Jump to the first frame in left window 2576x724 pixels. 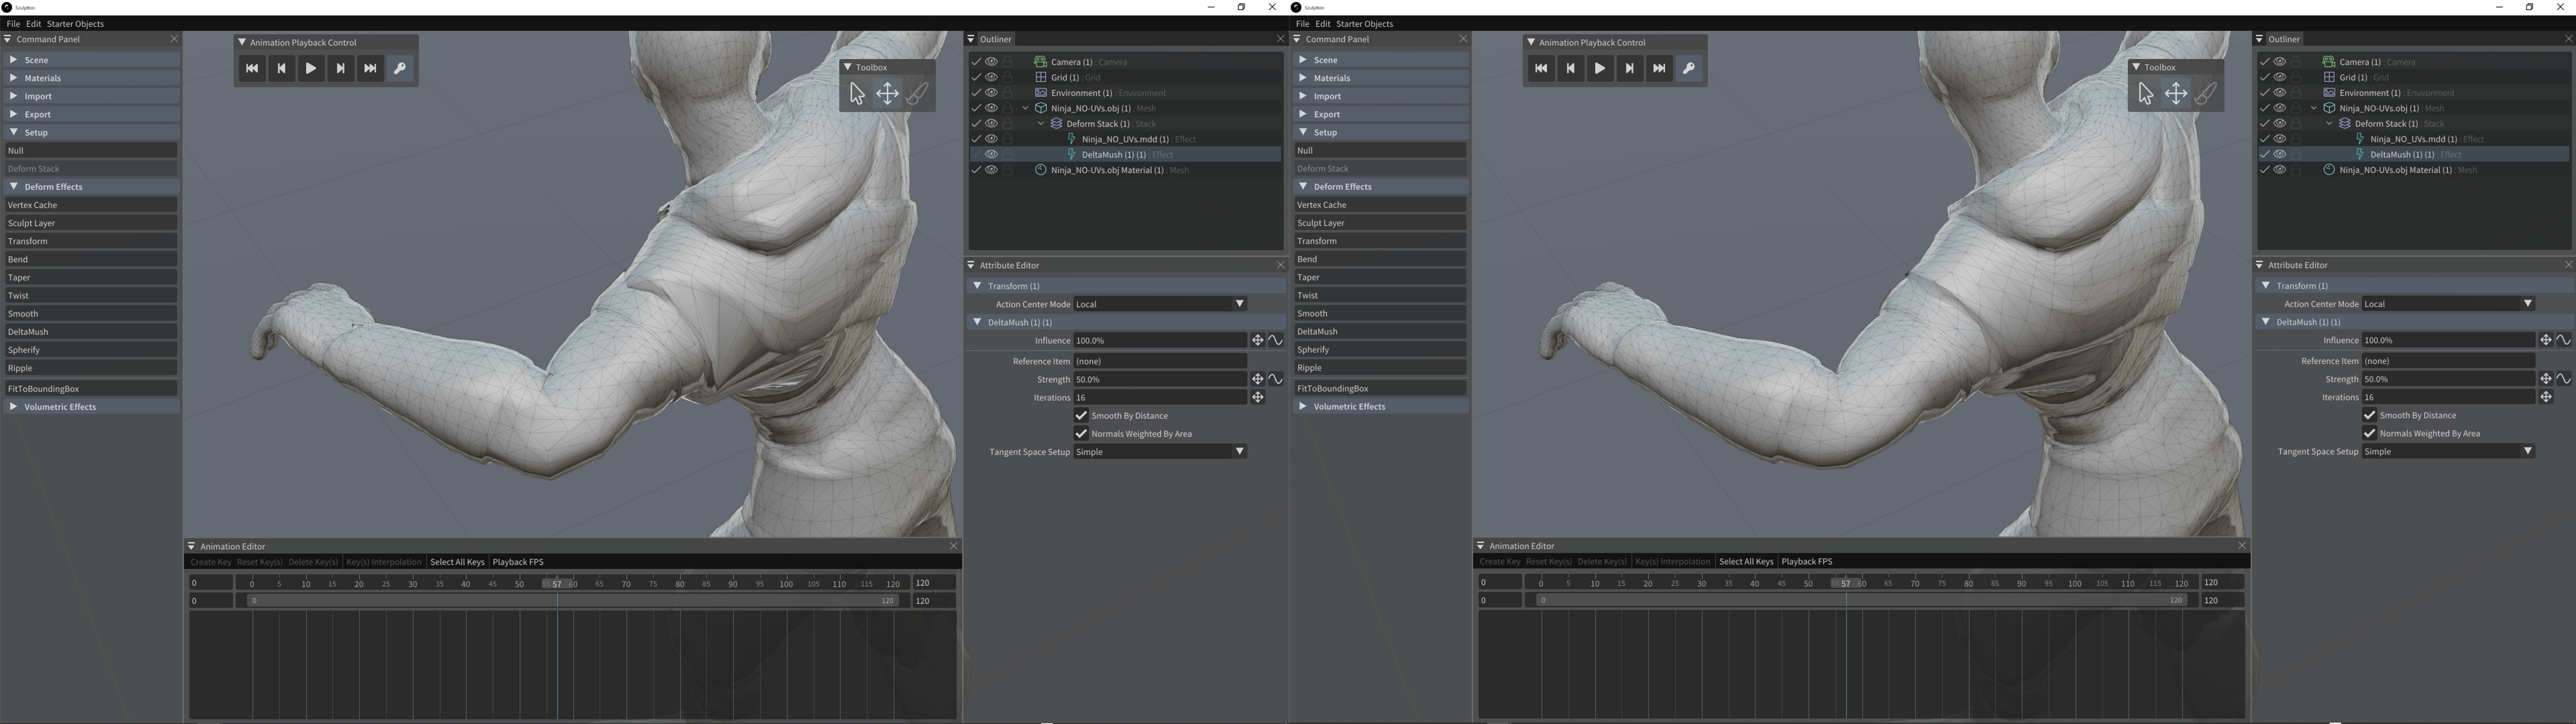click(x=252, y=69)
